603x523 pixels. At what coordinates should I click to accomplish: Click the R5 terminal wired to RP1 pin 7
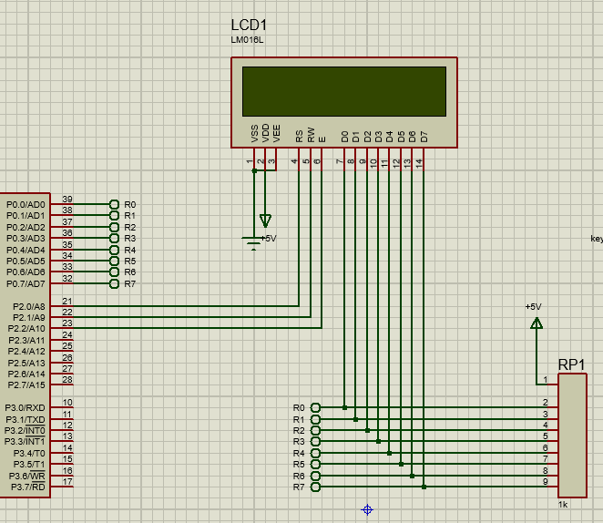tap(315, 464)
